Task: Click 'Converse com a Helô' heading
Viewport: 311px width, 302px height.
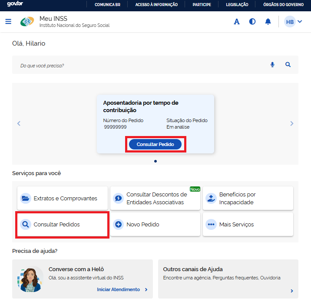Action: 76,269
